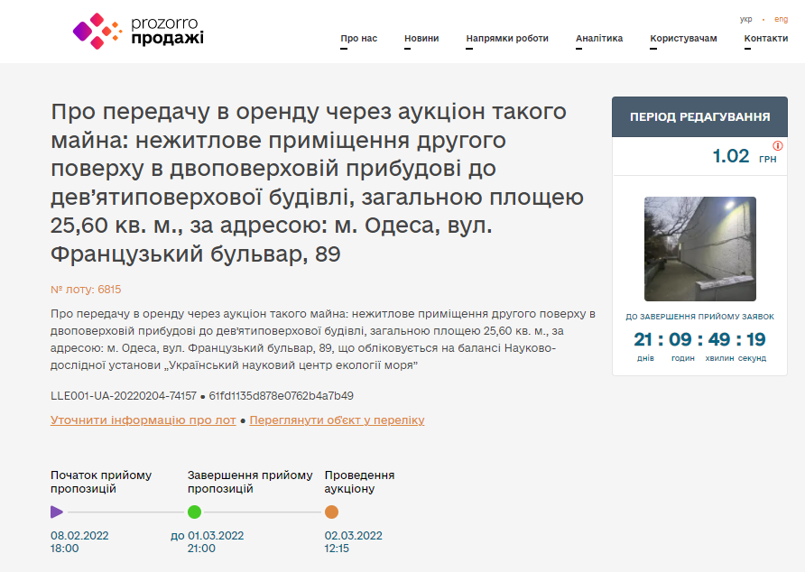The image size is (805, 572).
Task: Open the Новини menu item
Action: click(x=421, y=38)
